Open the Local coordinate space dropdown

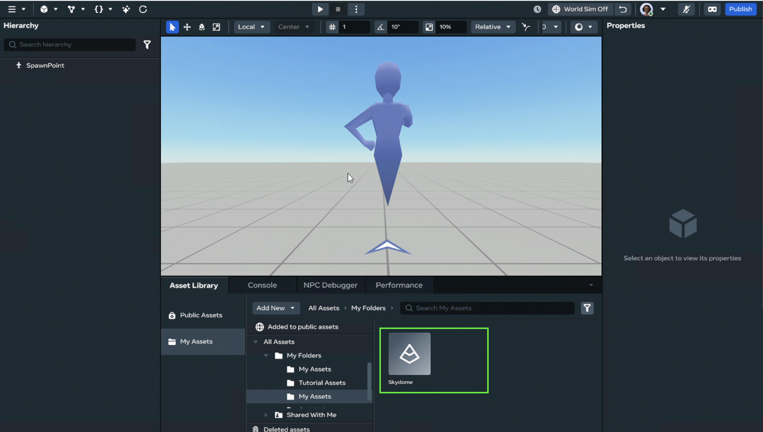(251, 27)
